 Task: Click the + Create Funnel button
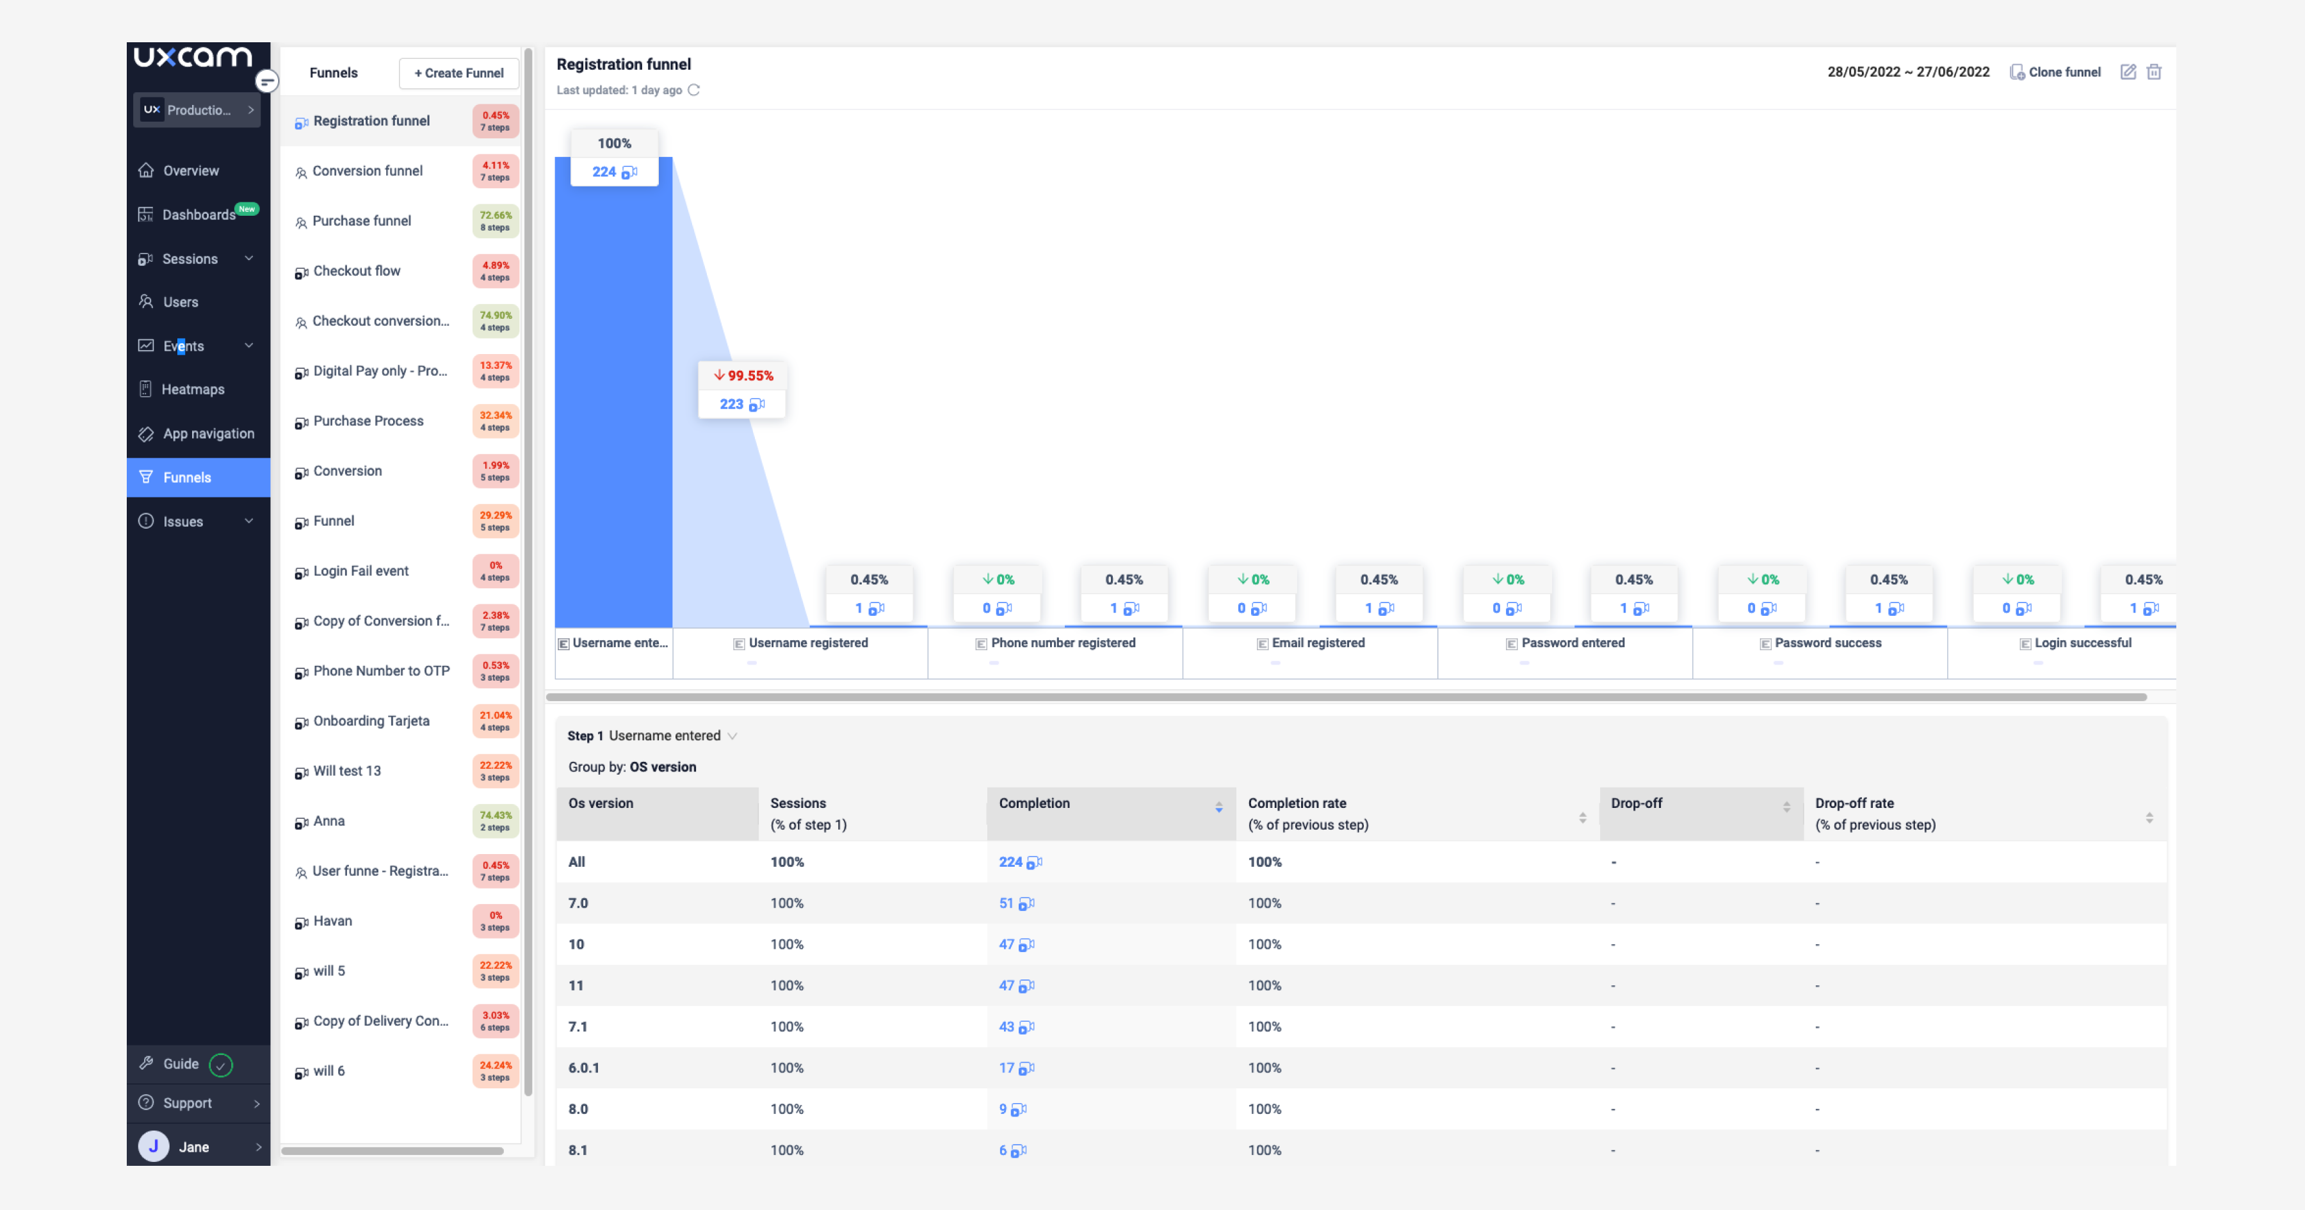pos(459,72)
